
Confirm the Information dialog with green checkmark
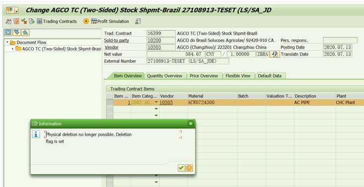(181, 168)
